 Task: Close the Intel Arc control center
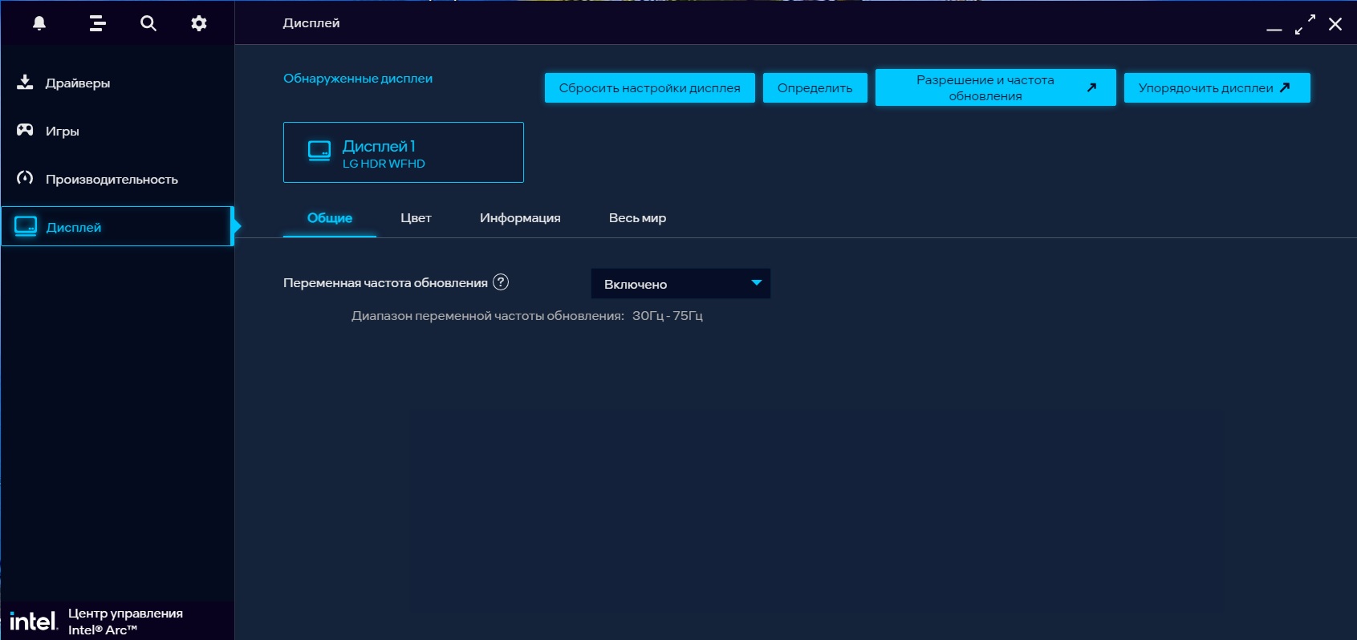1335,24
